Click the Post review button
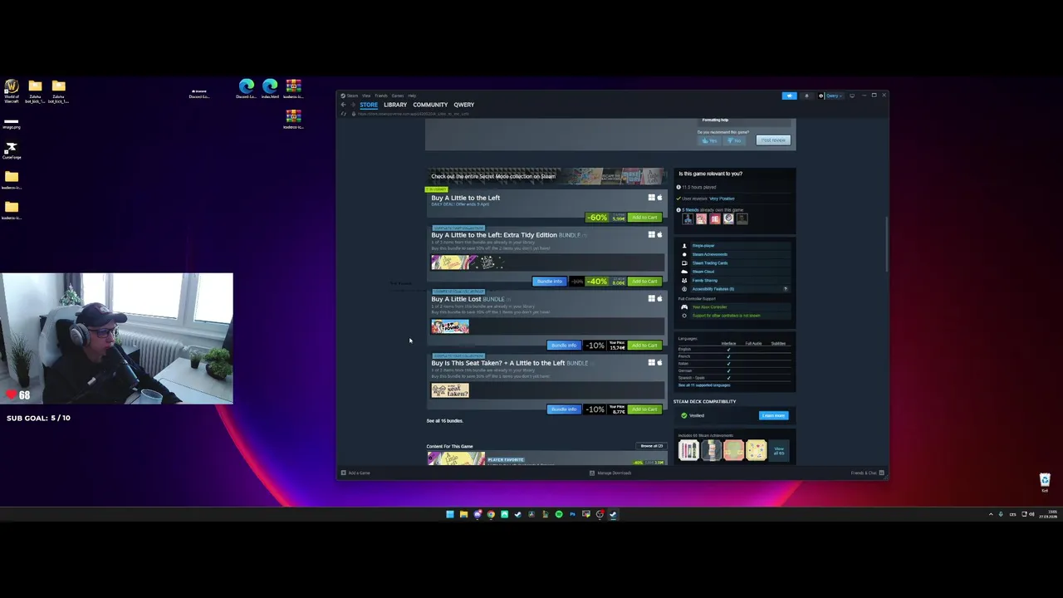 [773, 140]
